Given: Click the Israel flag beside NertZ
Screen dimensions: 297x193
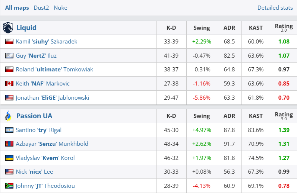Looking at the screenshot, I should click(x=9, y=56).
